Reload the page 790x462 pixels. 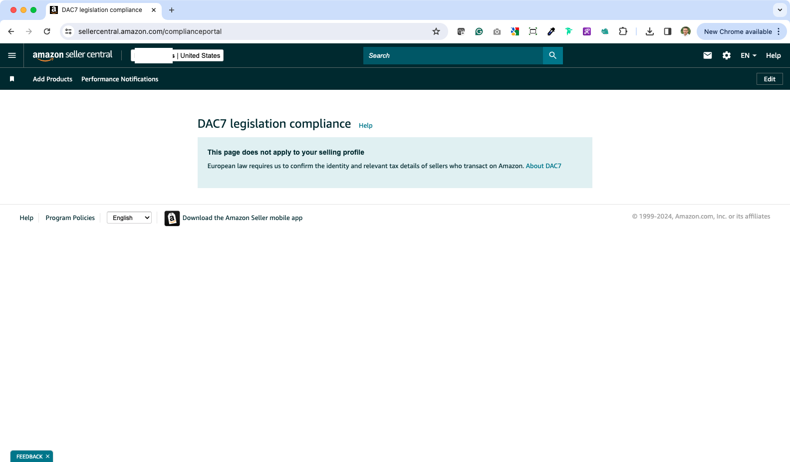point(47,31)
